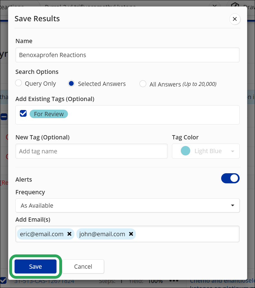Viewport: 255px width, 288px height.
Task: Click the three-dot more options in background row
Action: 174,280
